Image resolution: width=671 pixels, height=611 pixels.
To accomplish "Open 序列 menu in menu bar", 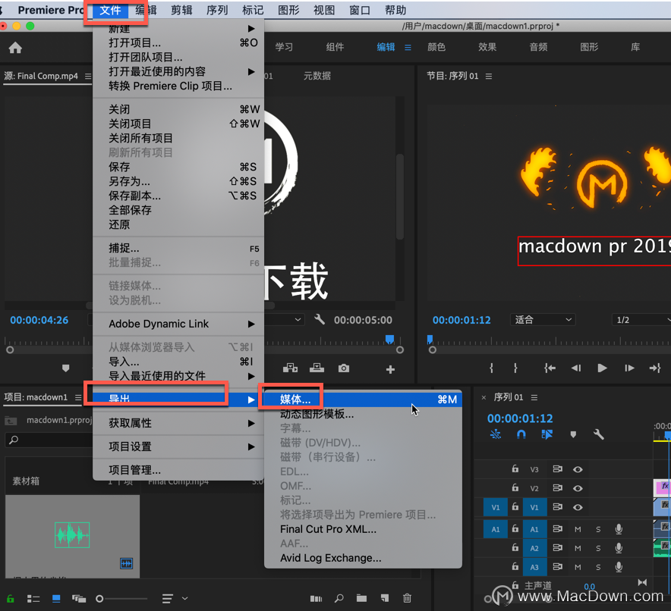I will (x=217, y=10).
